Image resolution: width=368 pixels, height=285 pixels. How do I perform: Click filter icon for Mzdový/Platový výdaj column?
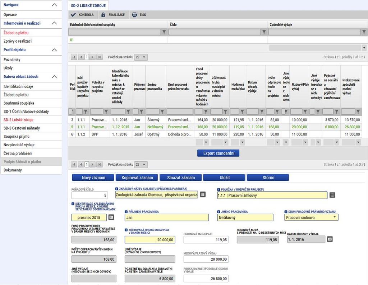pos(305,112)
